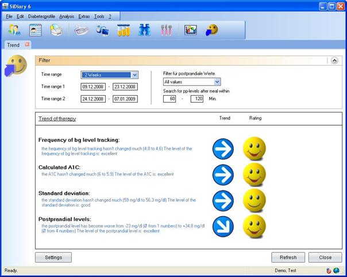Screen dimensions: 347x277
Task: Click the pp-level minimum minutes field showing 60
Action: (x=169, y=99)
